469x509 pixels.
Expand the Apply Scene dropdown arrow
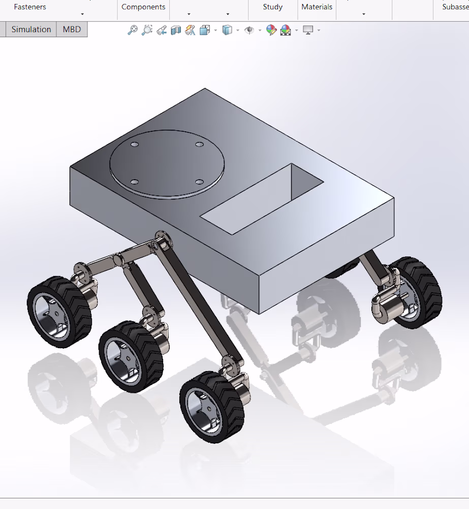click(297, 31)
